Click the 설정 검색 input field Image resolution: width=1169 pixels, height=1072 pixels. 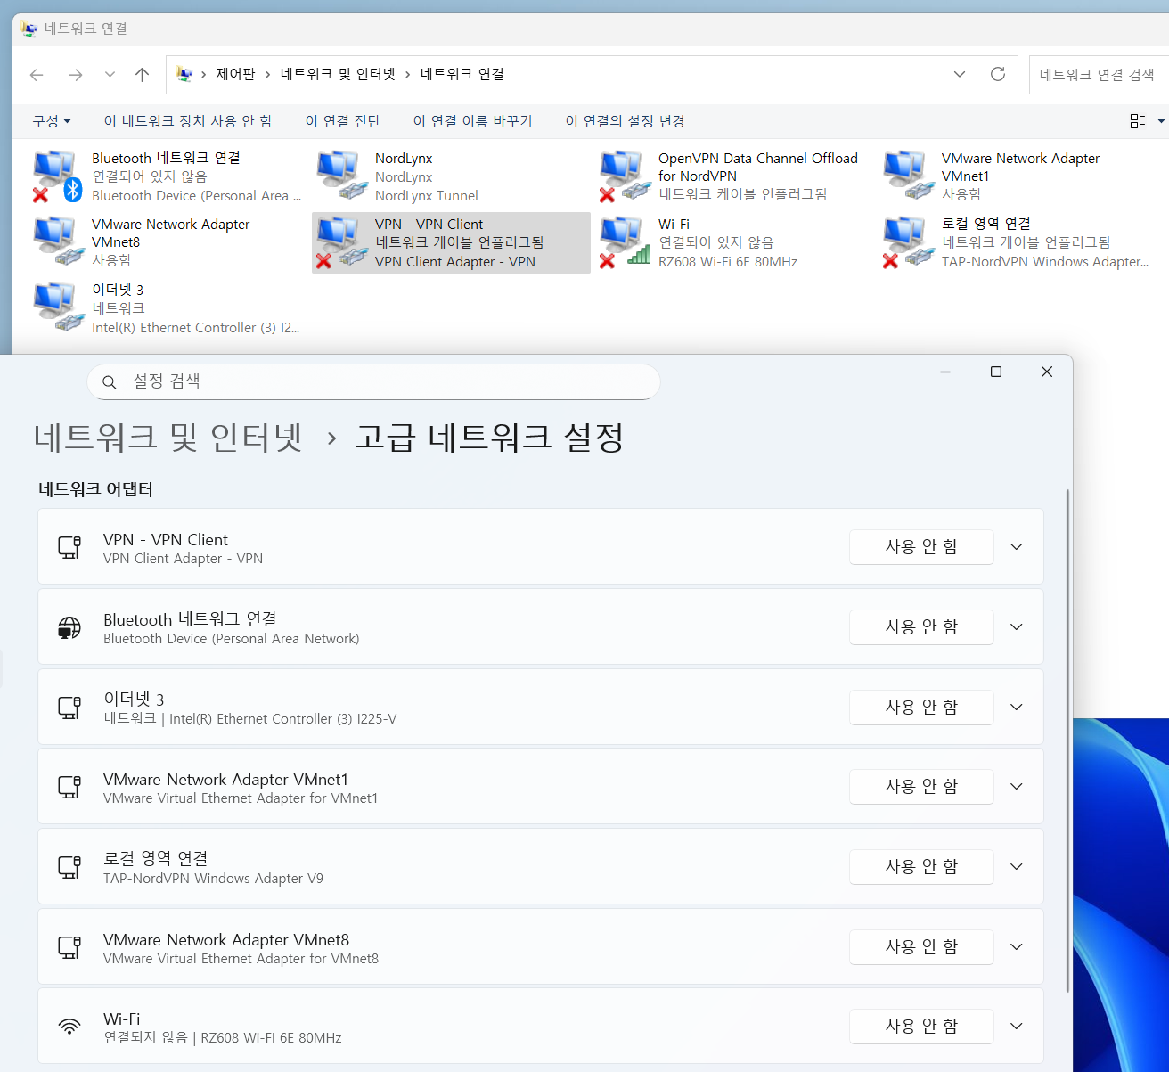pos(373,382)
